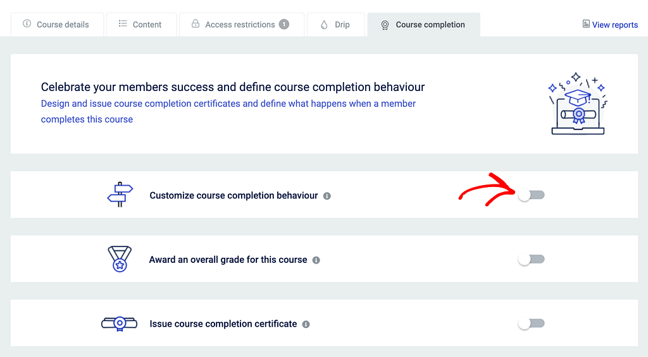Click the report icon beside View reports

pos(586,25)
